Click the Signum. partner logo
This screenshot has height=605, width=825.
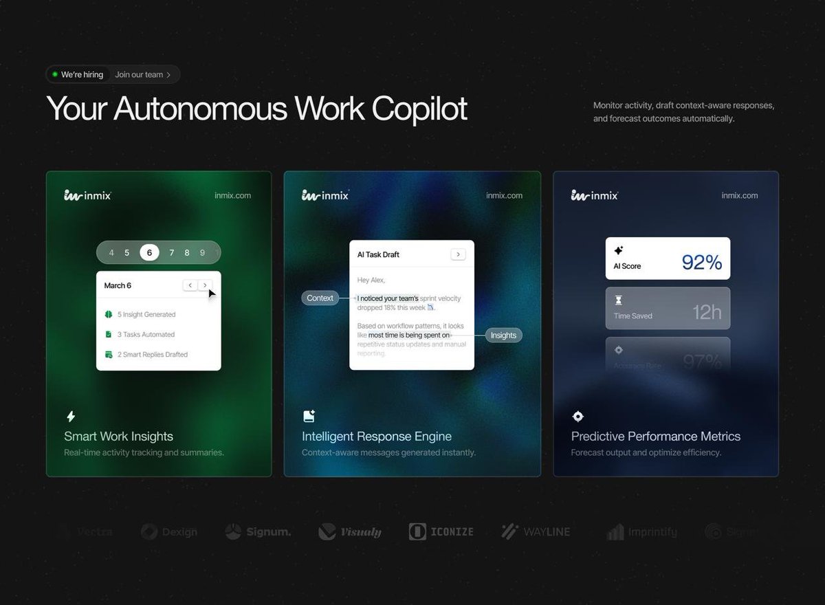258,531
